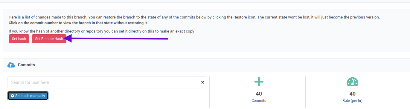
Task: Click the cloud upload icon beside Commits
Action: 11,65
